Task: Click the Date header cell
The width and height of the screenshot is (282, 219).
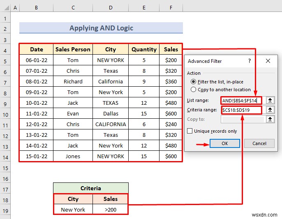Action: coord(37,49)
